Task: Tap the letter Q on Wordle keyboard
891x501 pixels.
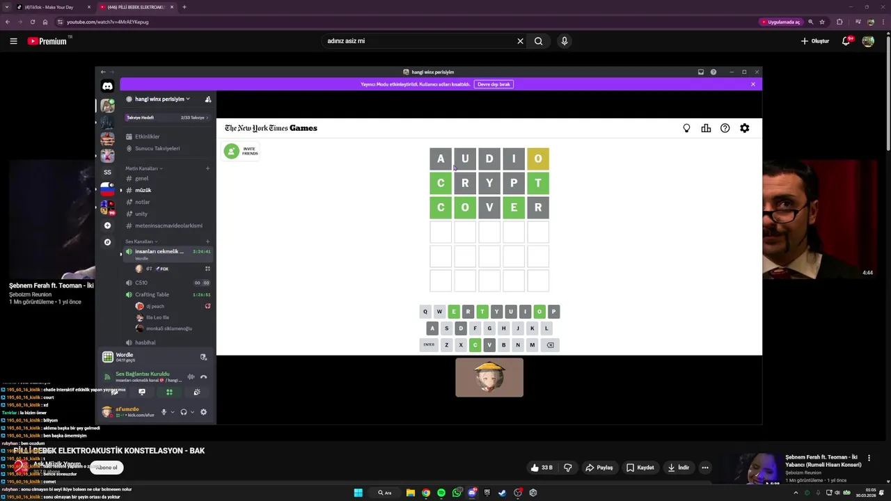Action: pos(425,312)
